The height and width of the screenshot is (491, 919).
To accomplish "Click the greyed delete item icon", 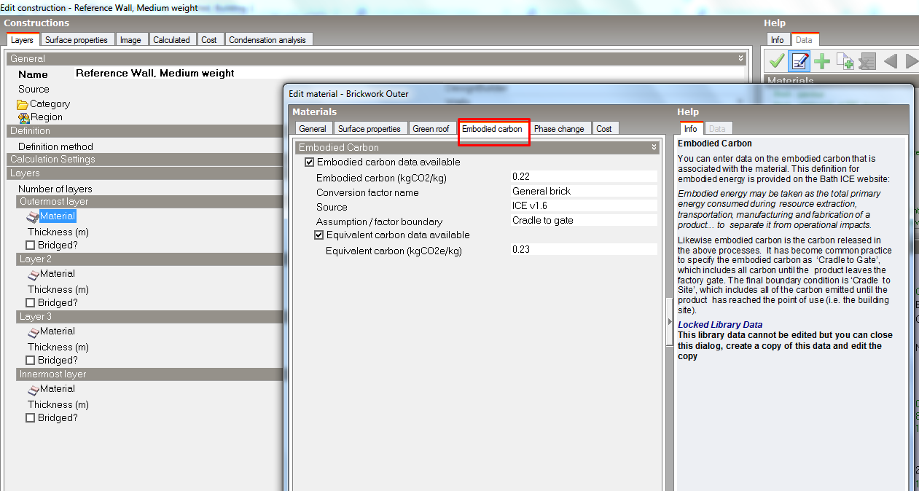I will 867,60.
